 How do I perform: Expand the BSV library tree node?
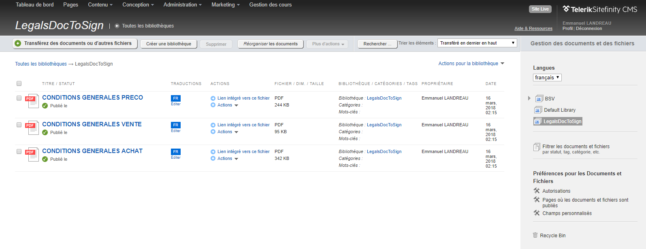tap(529, 98)
